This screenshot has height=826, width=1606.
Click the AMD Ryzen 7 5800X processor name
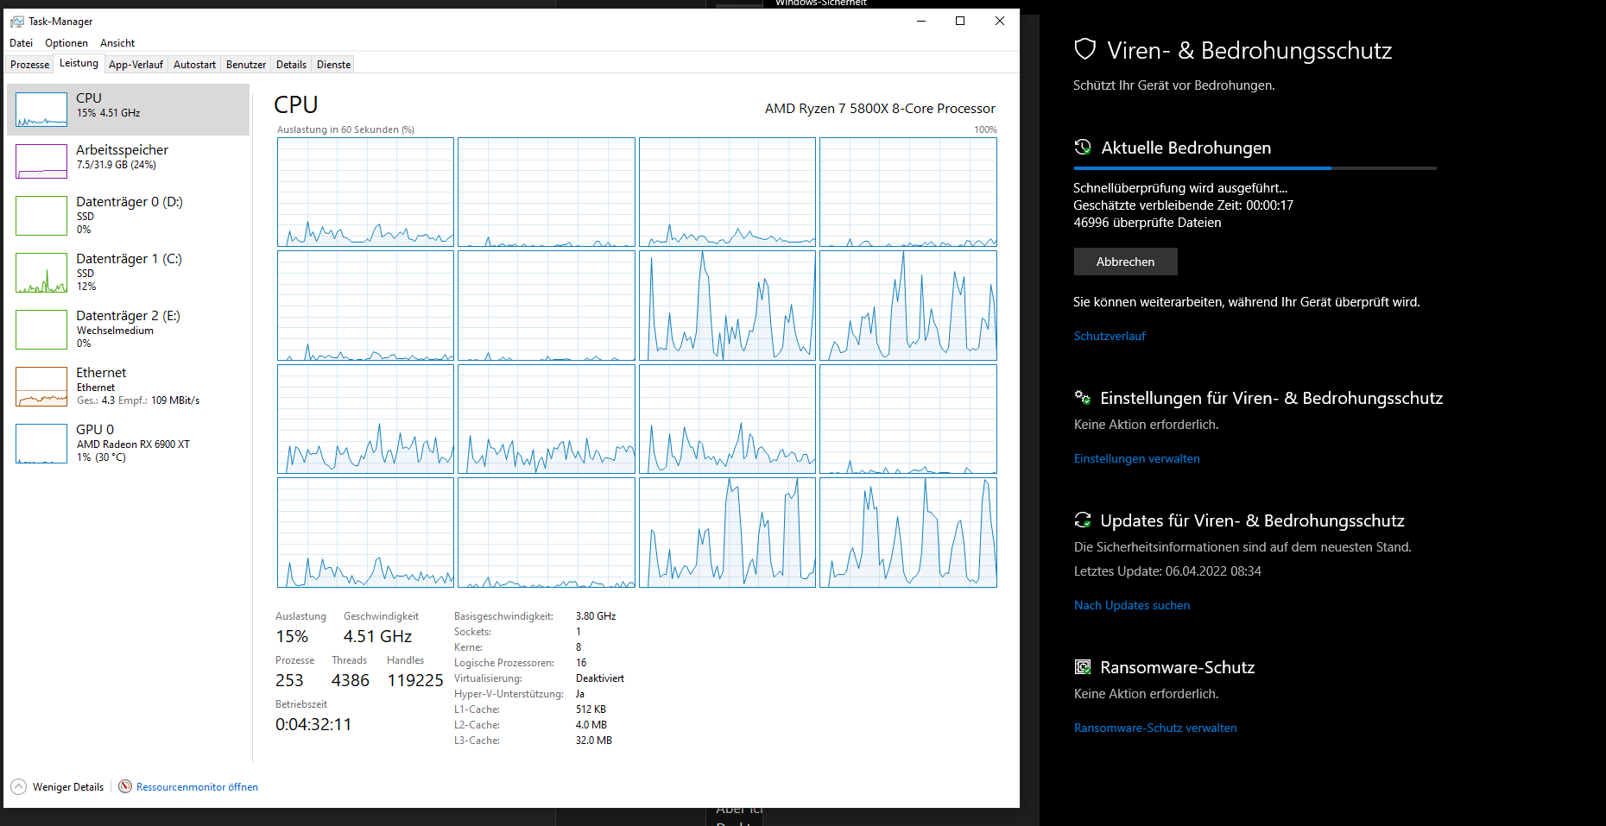click(880, 109)
